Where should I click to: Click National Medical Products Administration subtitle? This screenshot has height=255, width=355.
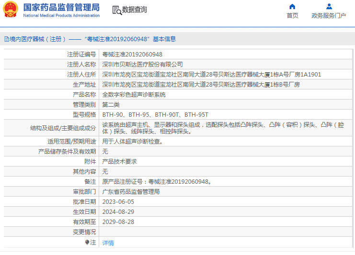point(61,16)
